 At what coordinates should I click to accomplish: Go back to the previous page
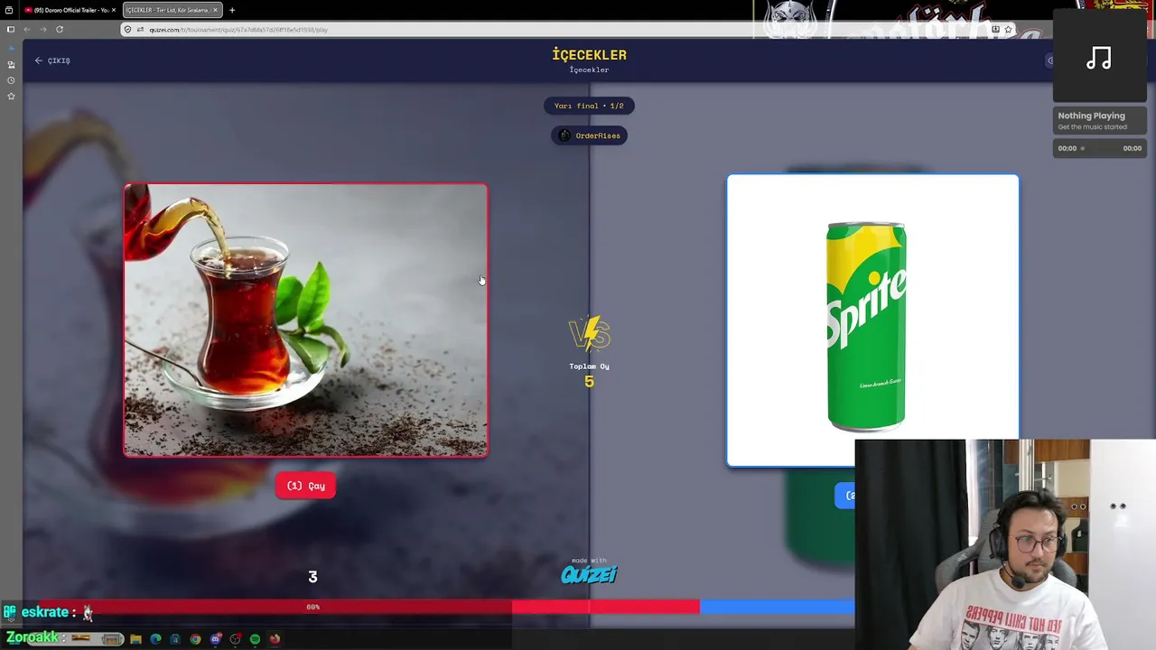tap(27, 30)
